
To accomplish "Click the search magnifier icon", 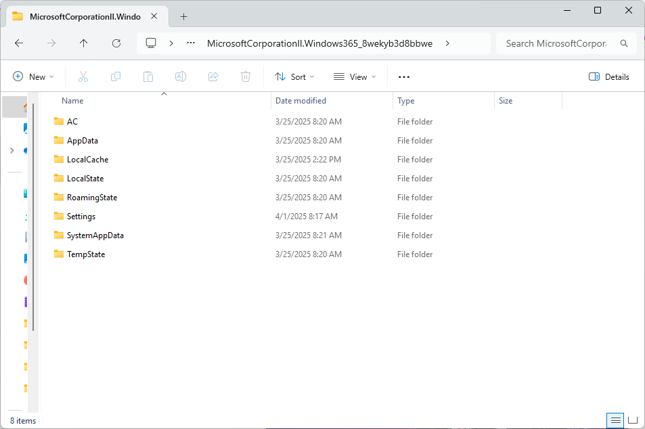I will point(624,43).
